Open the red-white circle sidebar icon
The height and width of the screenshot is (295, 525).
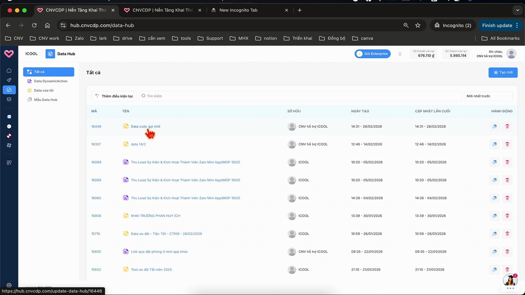pos(9,136)
